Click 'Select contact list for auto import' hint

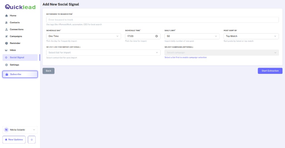pyautogui.click(x=62, y=58)
